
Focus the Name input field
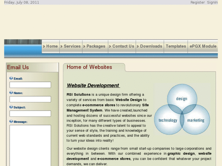click(x=30, y=99)
